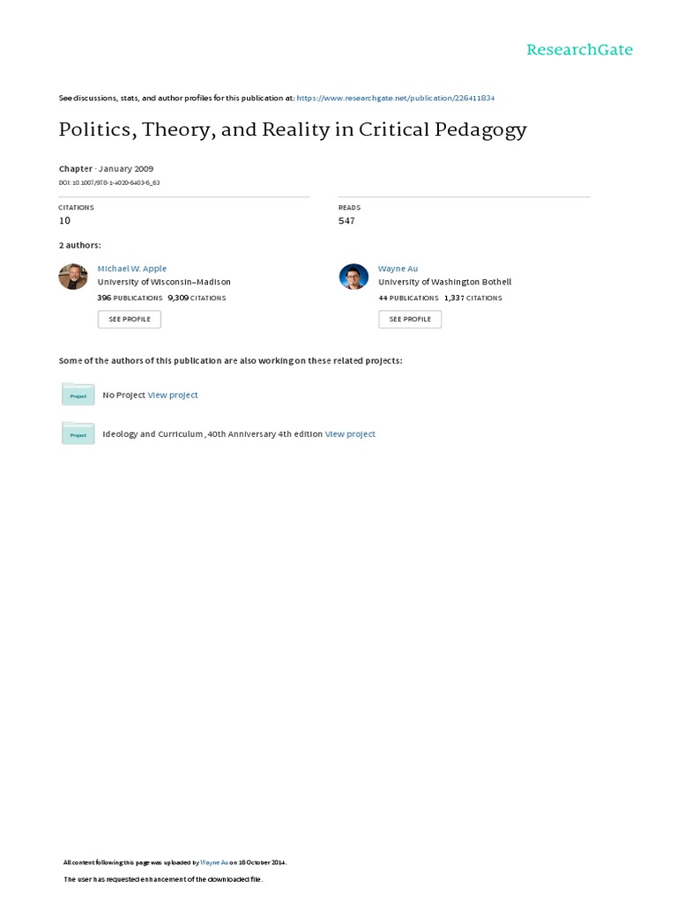
Task: Click the ResearchGate logo
Action: [x=579, y=49]
